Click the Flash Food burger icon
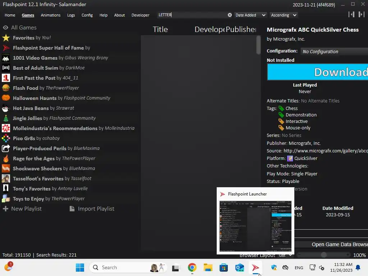368x276 pixels. [6, 88]
